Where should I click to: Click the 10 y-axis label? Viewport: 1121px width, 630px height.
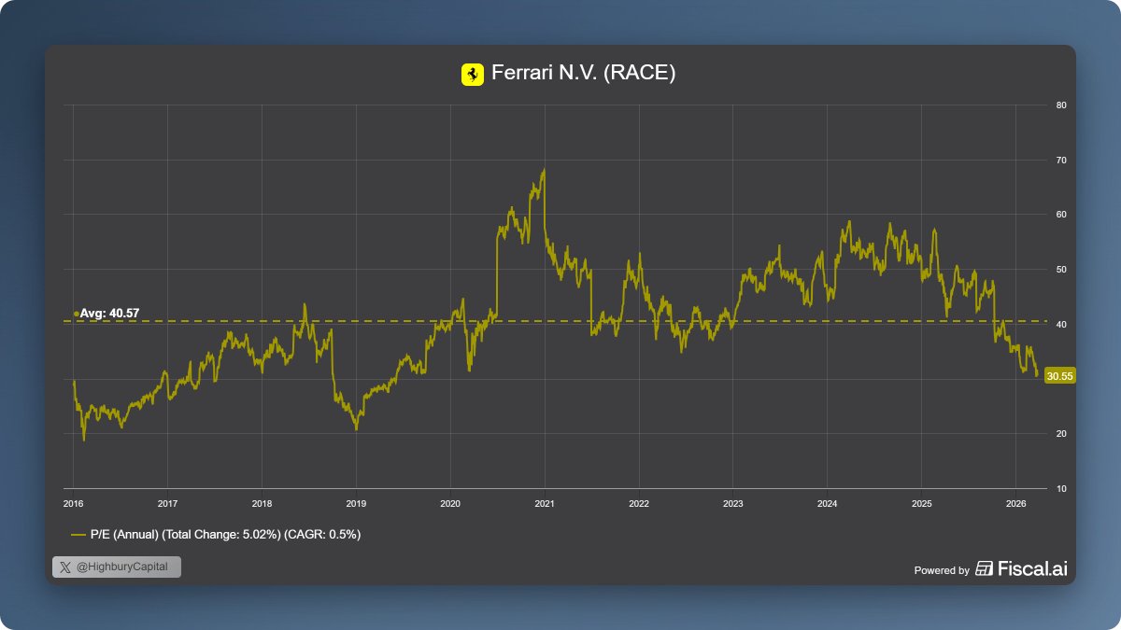click(1061, 488)
